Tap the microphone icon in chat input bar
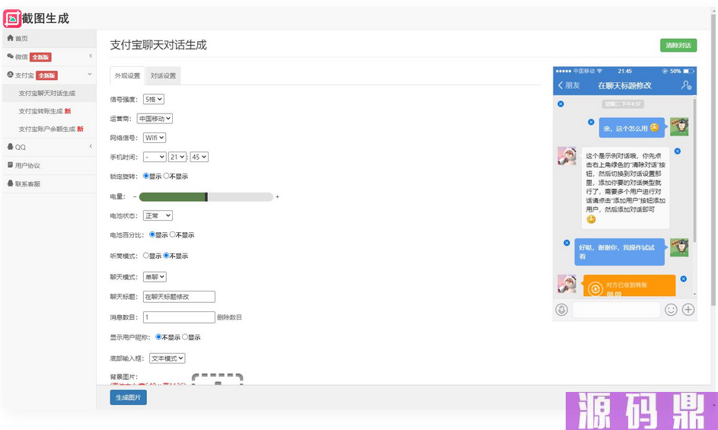718x430 pixels. click(x=562, y=310)
